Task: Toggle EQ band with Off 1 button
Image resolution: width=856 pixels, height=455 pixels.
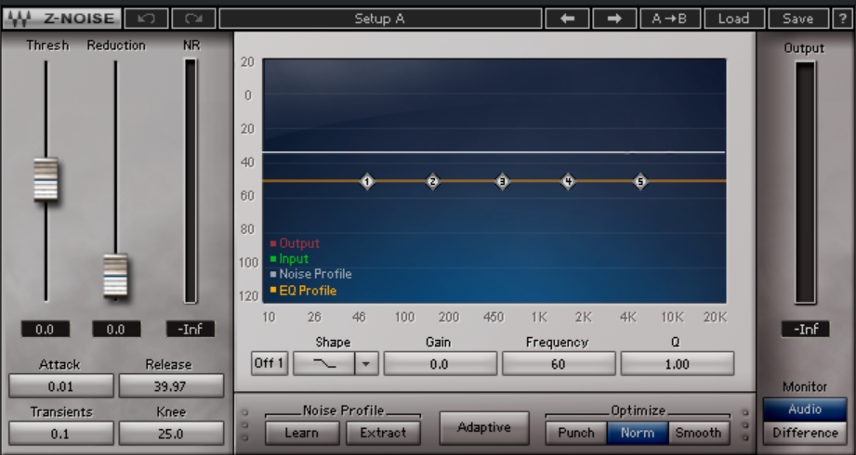Action: [270, 363]
